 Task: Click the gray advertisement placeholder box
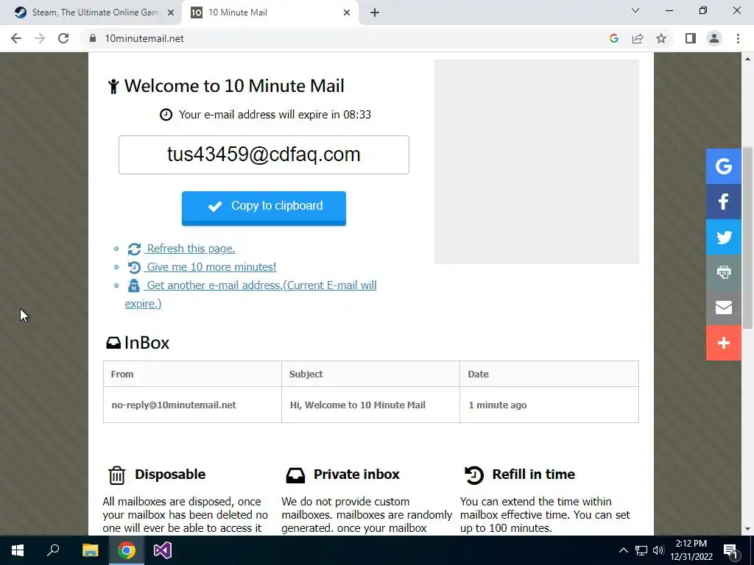(x=537, y=161)
